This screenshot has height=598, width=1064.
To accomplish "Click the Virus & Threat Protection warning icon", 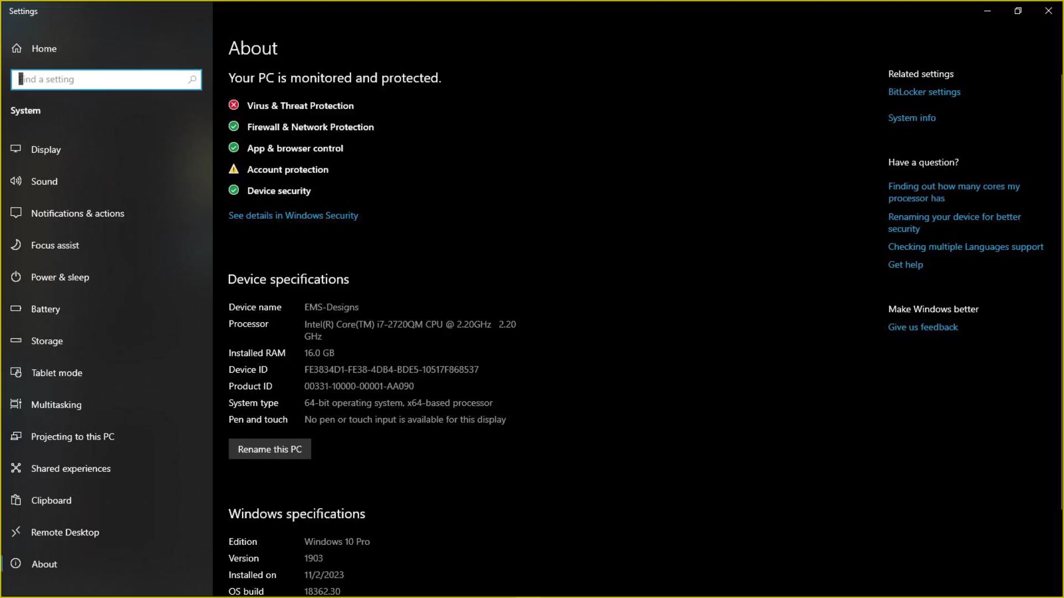I will pos(233,105).
